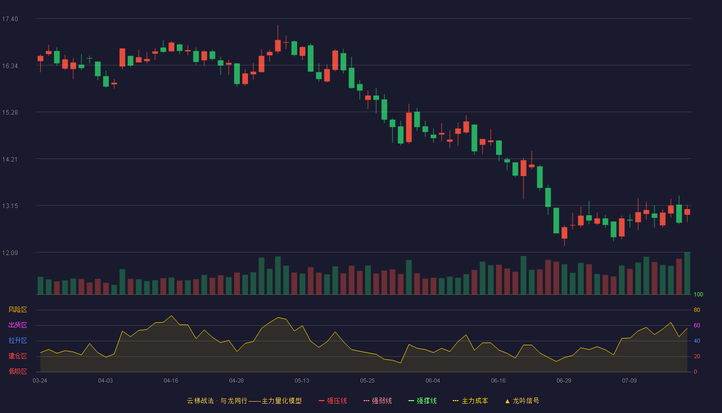This screenshot has height=413, width=722.
Task: Click the red 0 indicator scale label
Action: (695, 372)
